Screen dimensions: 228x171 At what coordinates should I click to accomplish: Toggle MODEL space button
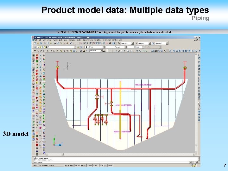110,165
